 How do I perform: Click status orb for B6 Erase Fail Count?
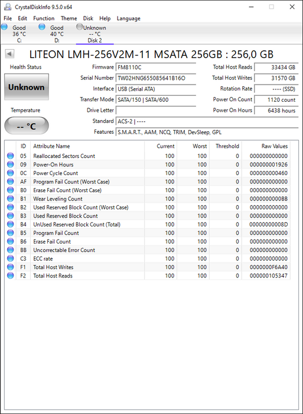pos(10,241)
